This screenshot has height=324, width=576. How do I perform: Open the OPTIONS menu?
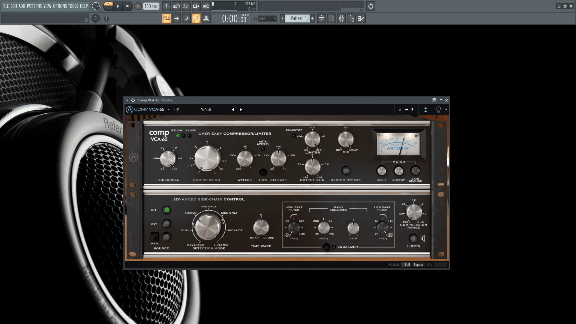click(x=60, y=6)
